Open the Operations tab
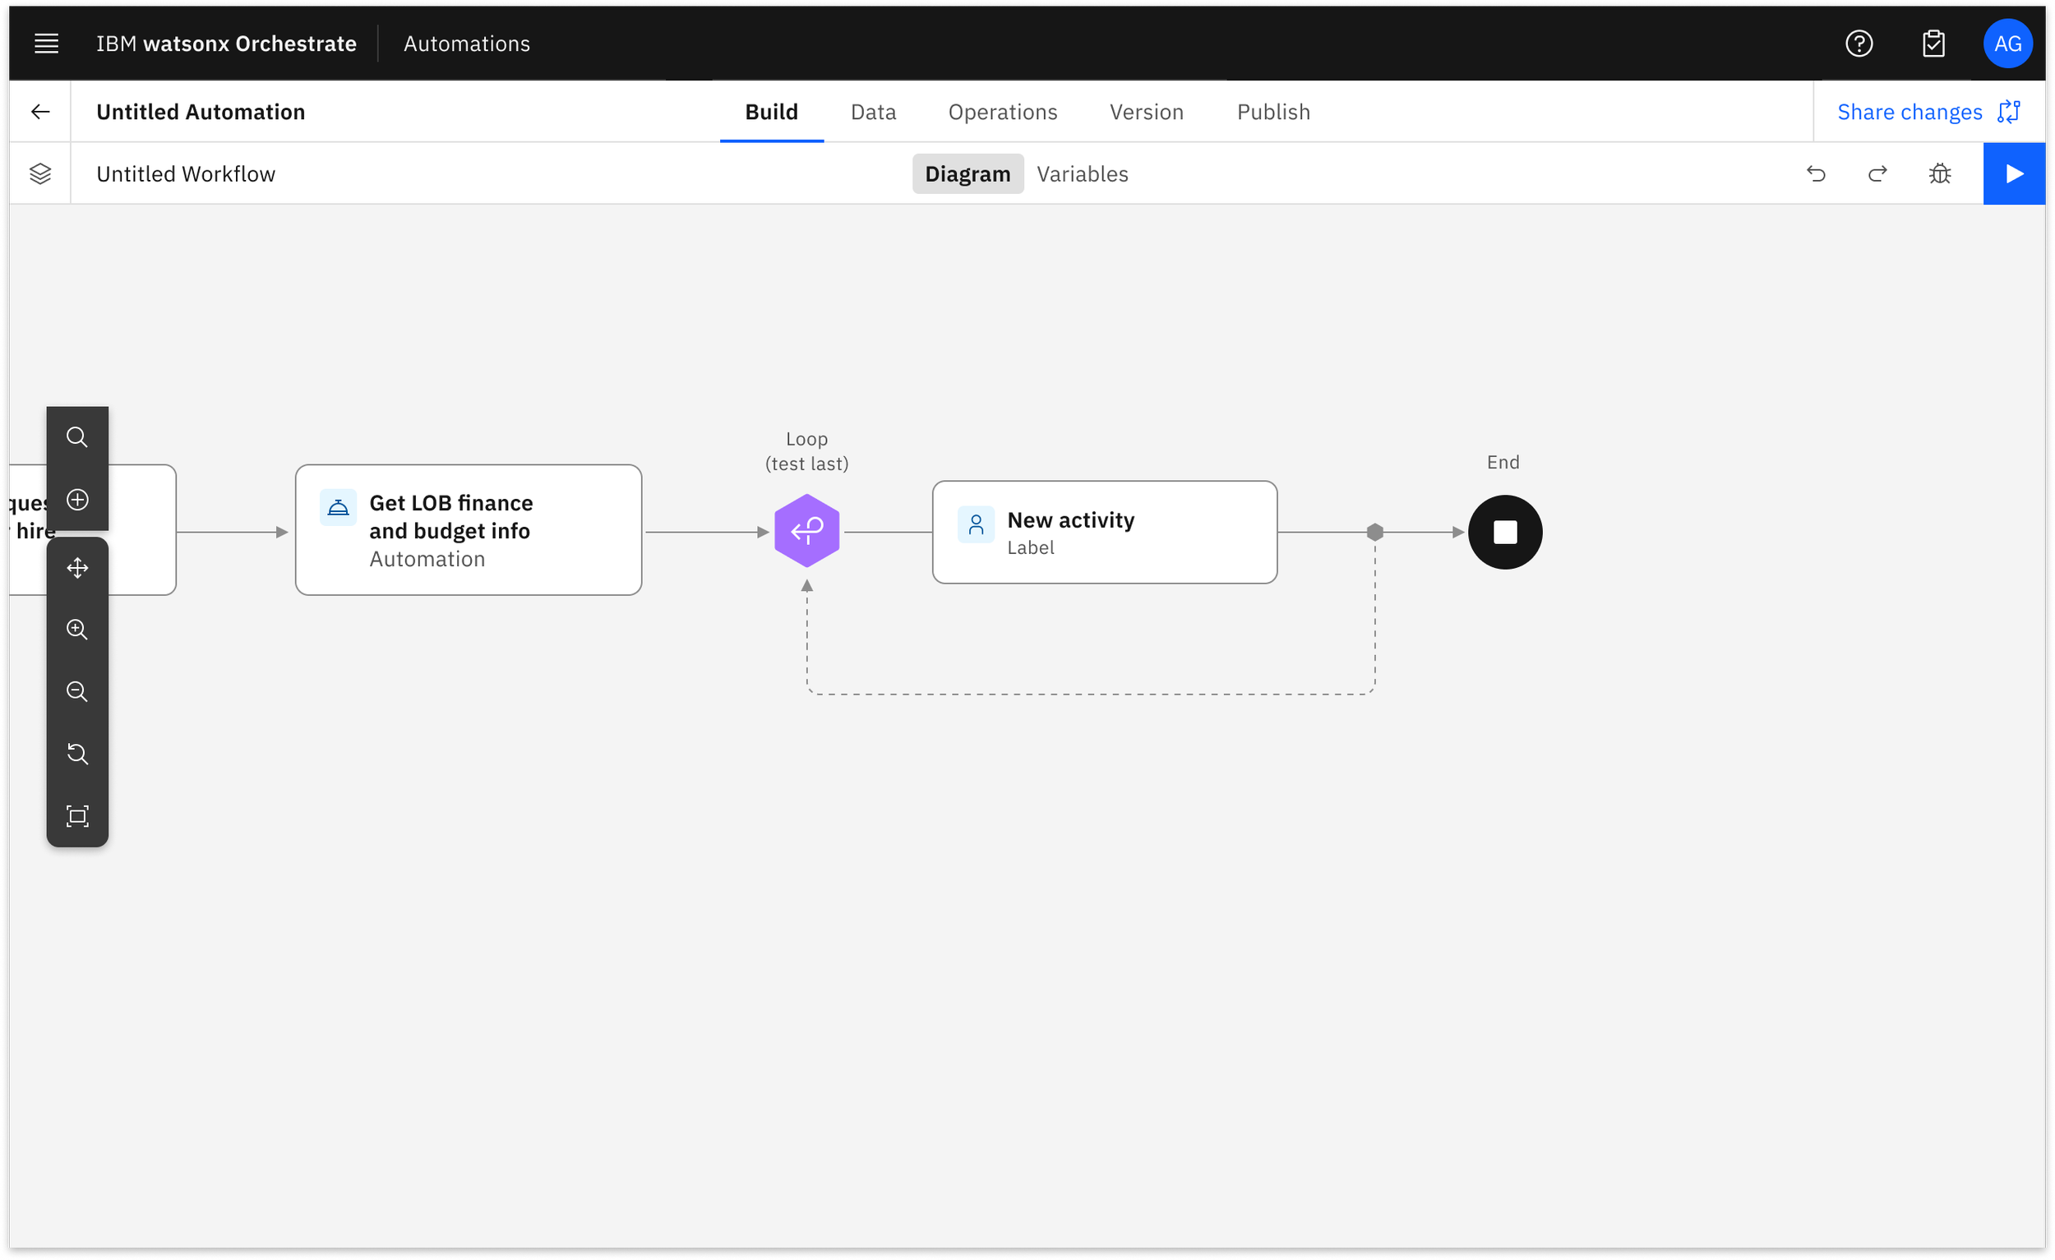The width and height of the screenshot is (2055, 1260). pyautogui.click(x=1003, y=112)
